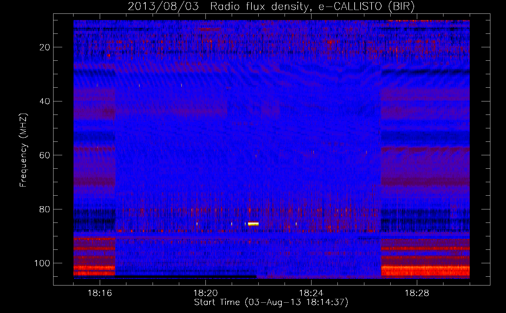Click the 18:16 time tick label
506x313 pixels.
click(100, 293)
